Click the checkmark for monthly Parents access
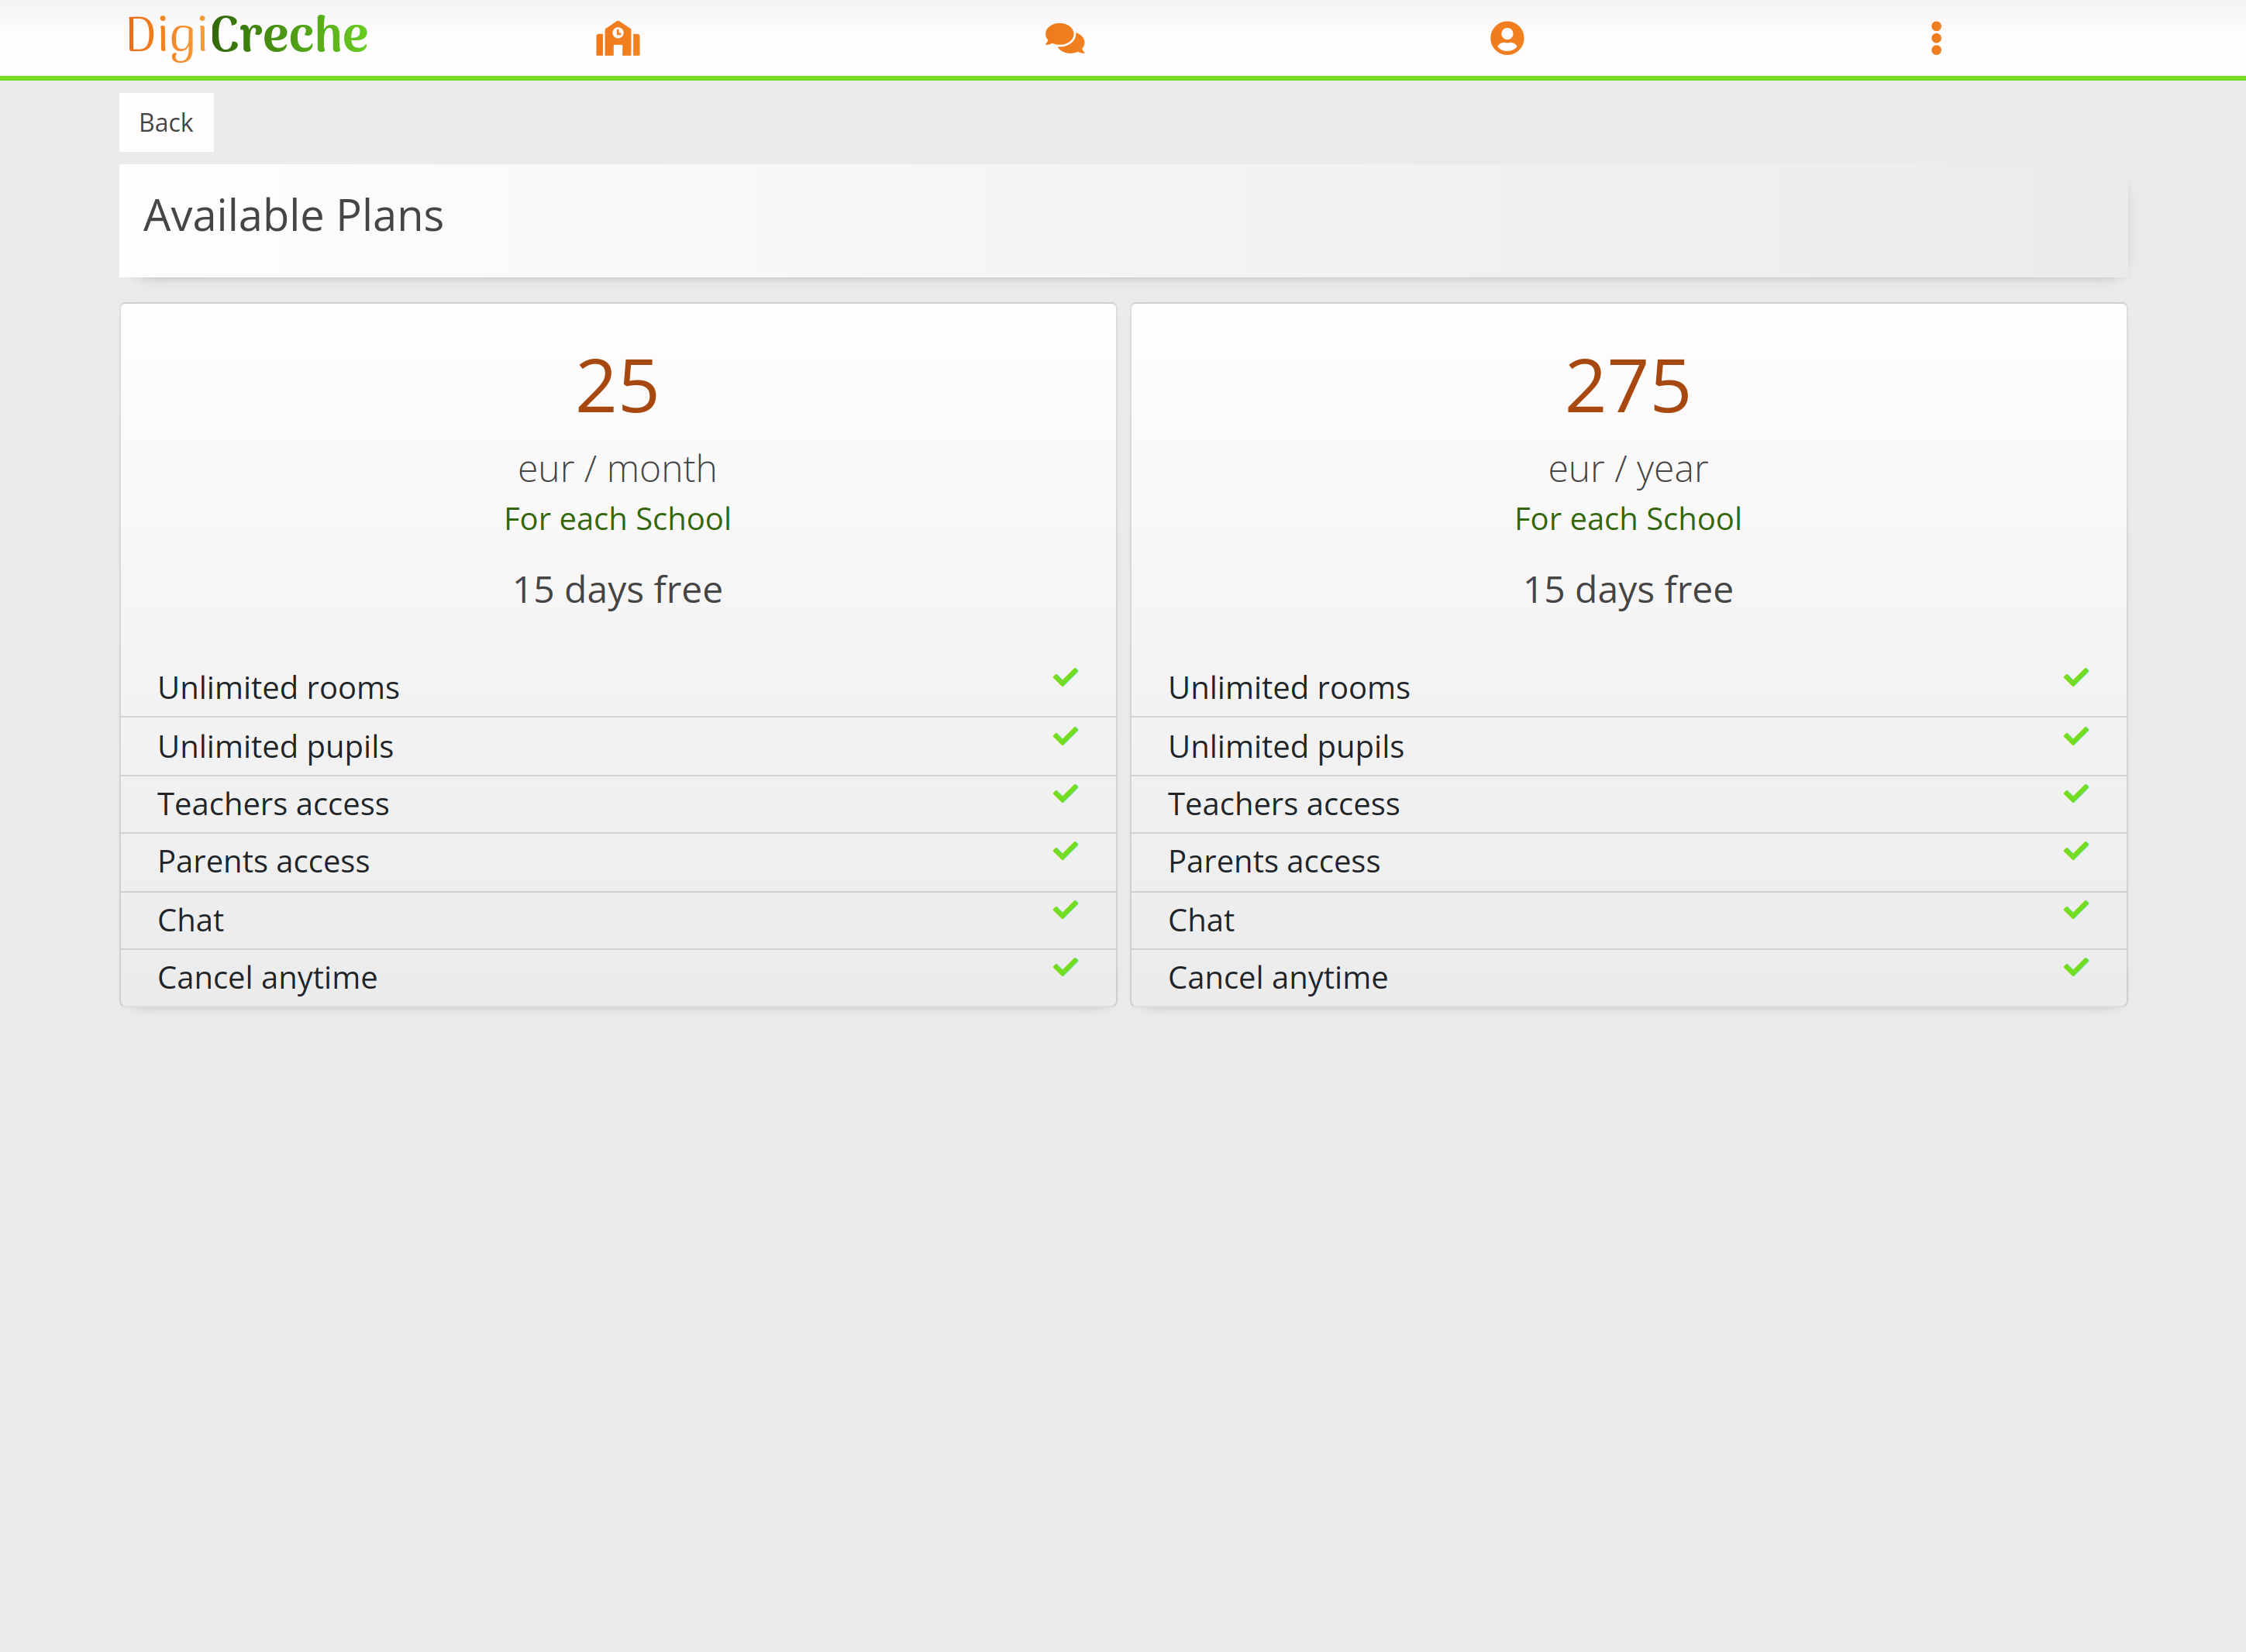Image resolution: width=2246 pixels, height=1652 pixels. [x=1066, y=850]
